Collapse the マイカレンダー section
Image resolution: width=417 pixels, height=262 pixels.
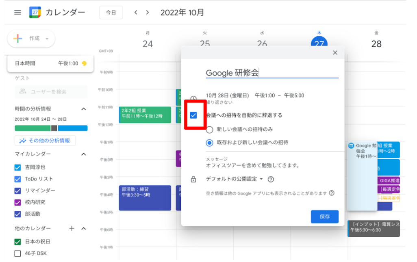[x=83, y=154]
